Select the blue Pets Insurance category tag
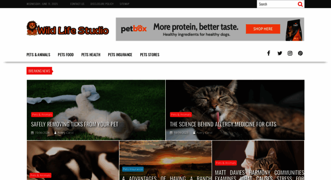This screenshot has width=331, height=180. [133, 169]
